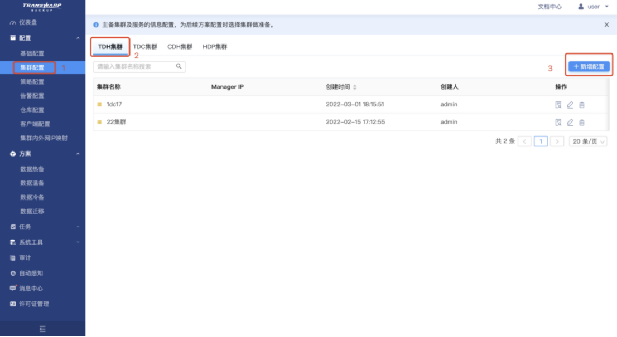Close the info banner
The image size is (617, 337).
tap(606, 25)
